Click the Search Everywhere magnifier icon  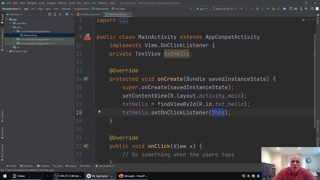(x=312, y=9)
